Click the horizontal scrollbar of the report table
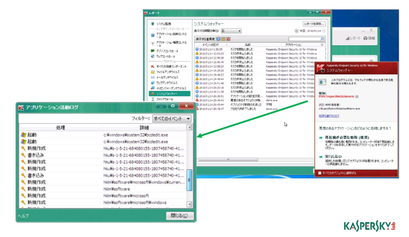The height and width of the screenshot is (237, 409). (x=228, y=159)
